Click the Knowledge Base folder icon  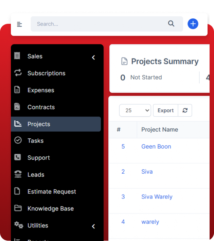pyautogui.click(x=18, y=208)
